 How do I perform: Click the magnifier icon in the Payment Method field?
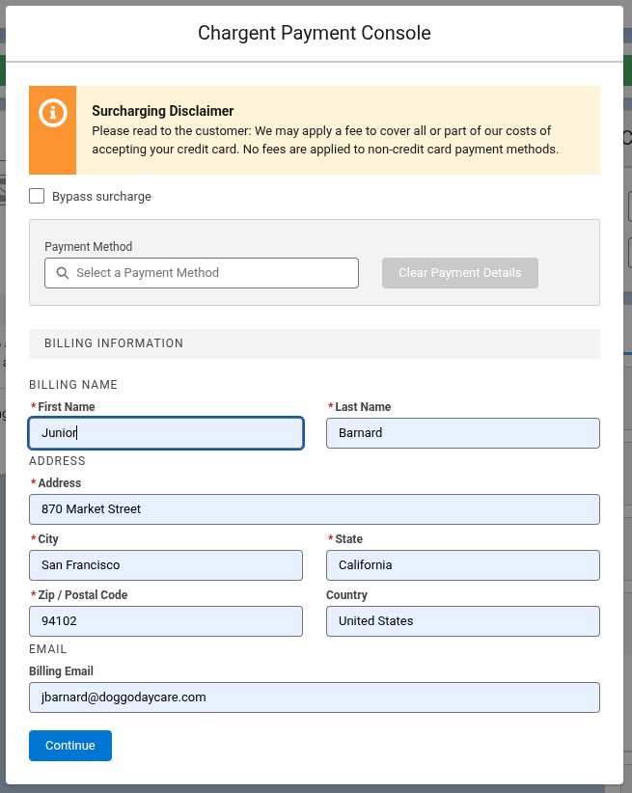pos(63,273)
